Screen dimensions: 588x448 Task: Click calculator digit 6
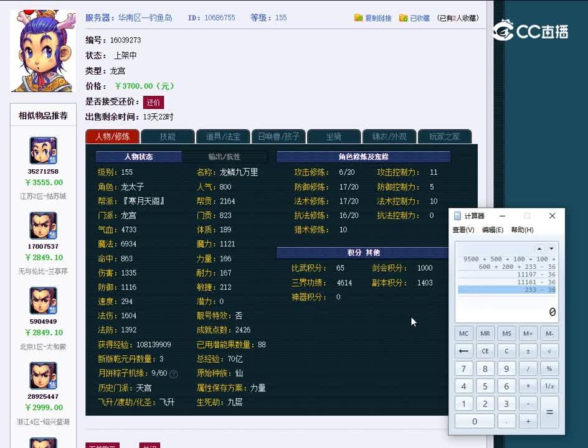pos(506,386)
